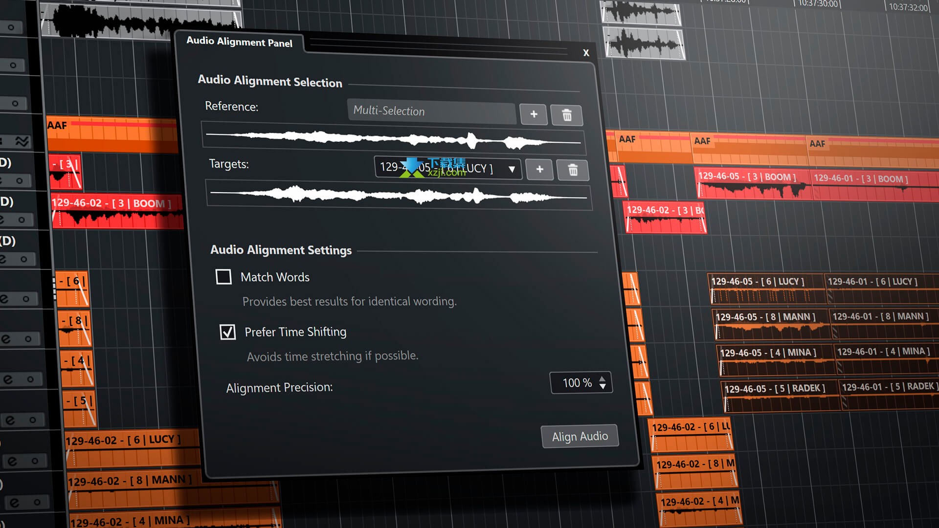The height and width of the screenshot is (528, 939).
Task: Select the Audio Alignment Settings heading
Action: [x=281, y=250]
